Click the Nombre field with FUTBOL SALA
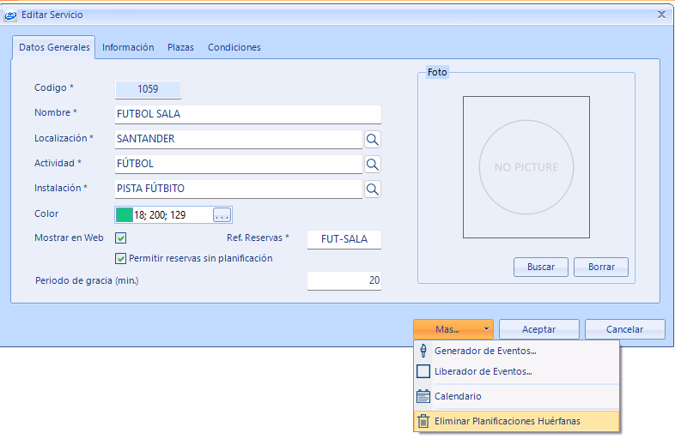This screenshot has width=675, height=445. pyautogui.click(x=247, y=114)
